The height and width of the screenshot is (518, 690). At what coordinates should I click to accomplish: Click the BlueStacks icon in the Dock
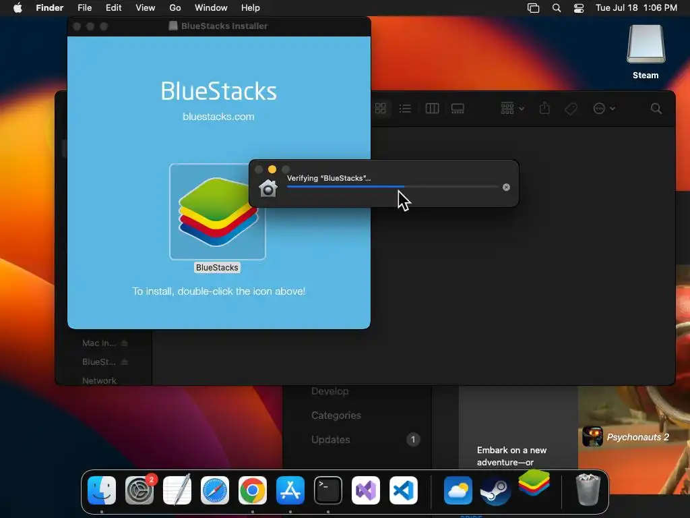pos(534,483)
